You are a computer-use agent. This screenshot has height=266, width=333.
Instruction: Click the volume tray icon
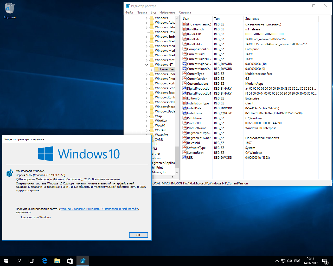coord(290,261)
